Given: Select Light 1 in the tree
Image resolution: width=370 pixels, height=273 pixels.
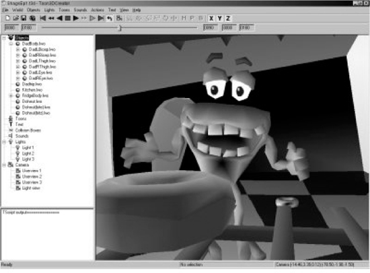Looking at the screenshot, I should pos(28,148).
